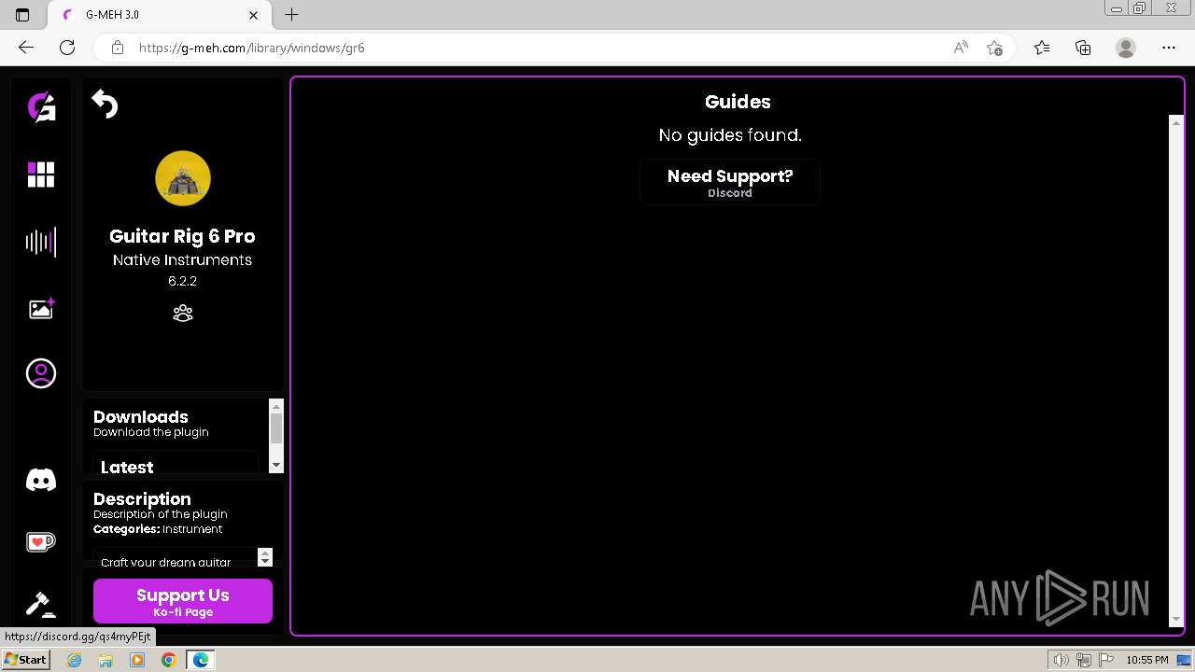Click the Native Instruments developer text
The width and height of the screenshot is (1195, 672).
(x=183, y=259)
